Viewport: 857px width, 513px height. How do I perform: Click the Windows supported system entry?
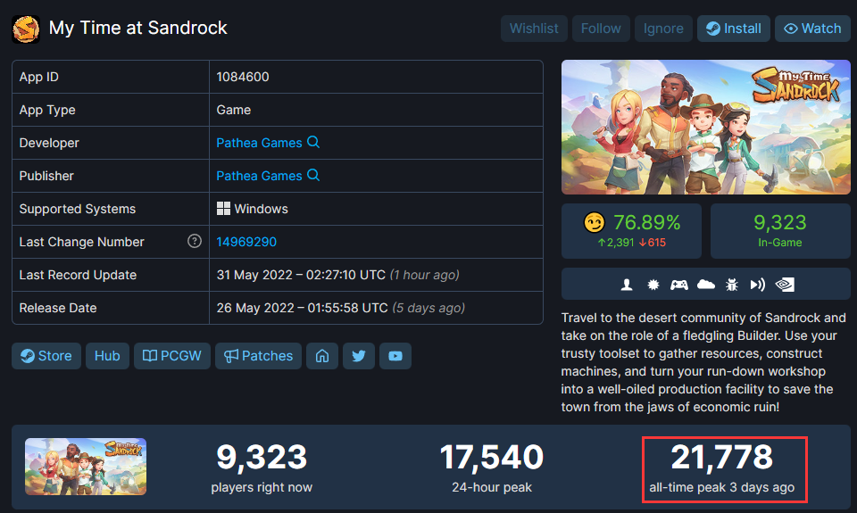253,209
